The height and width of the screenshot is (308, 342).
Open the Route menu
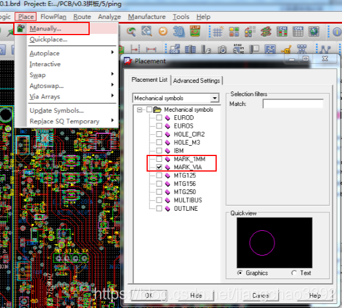(x=82, y=17)
